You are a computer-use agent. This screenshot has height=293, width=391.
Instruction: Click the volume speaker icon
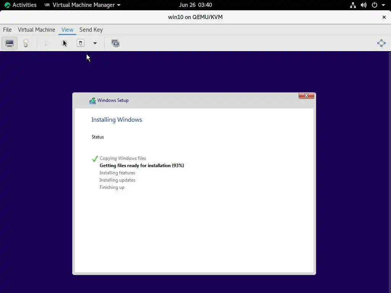click(364, 5)
